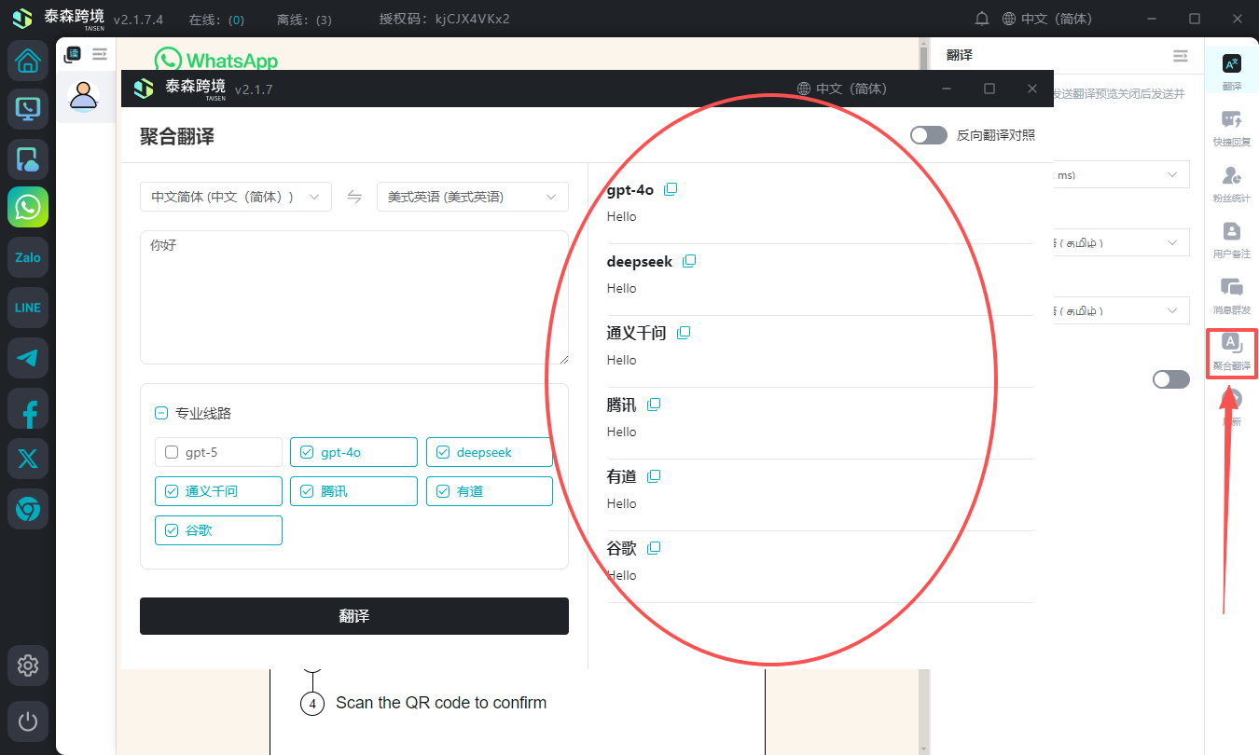1259x755 pixels.
Task: Open the Zalo platform icon
Action: pyautogui.click(x=28, y=257)
